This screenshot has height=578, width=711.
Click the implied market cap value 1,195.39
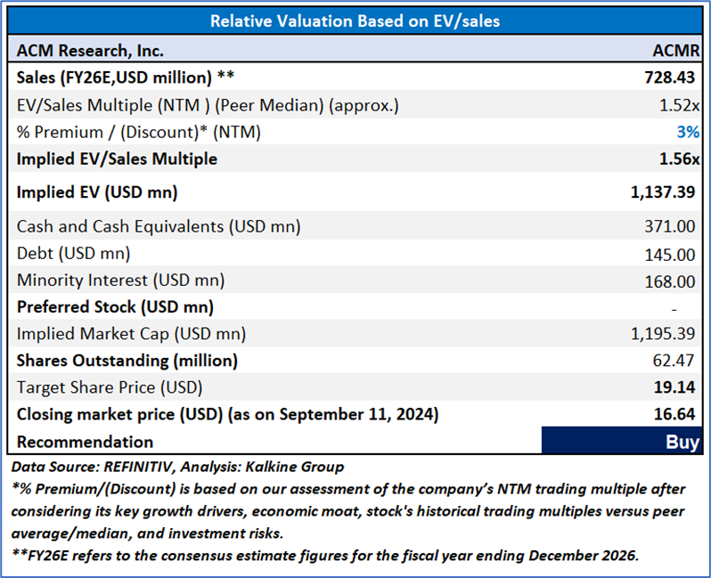tap(663, 334)
